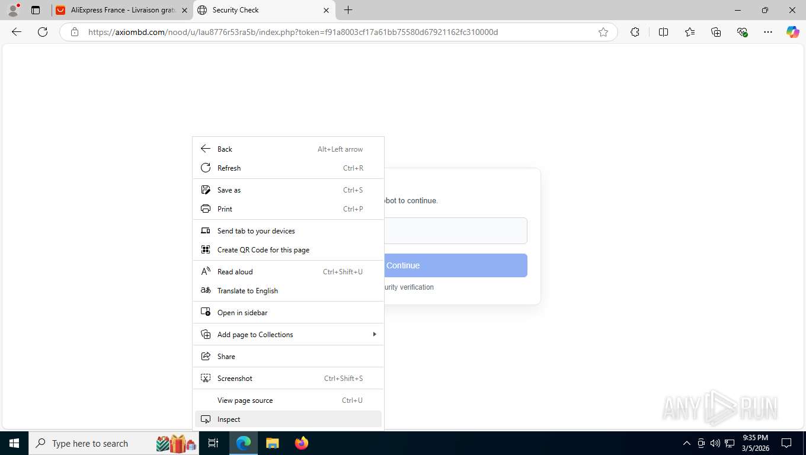Screen dimensions: 806x455
Task: Select Create QR Code for this page
Action: point(288,250)
